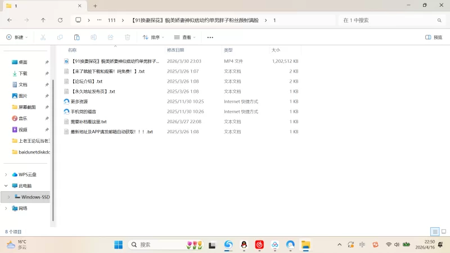Click the Cut scissors icon in toolbar
This screenshot has height=253, width=450.
43,38
